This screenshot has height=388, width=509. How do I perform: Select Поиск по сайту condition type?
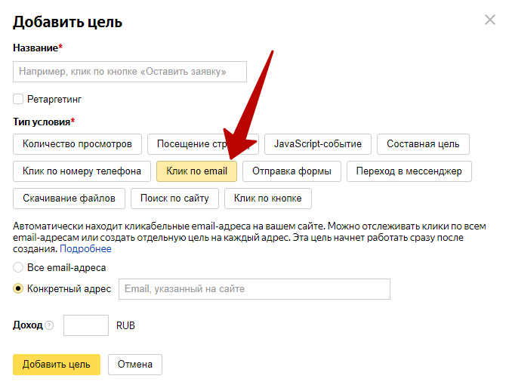pos(174,199)
